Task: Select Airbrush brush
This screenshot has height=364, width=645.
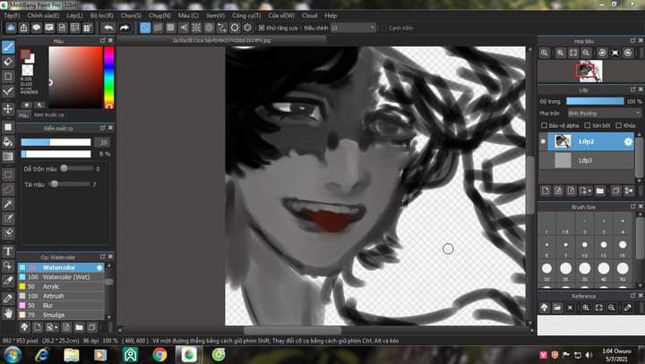Action: coord(61,296)
